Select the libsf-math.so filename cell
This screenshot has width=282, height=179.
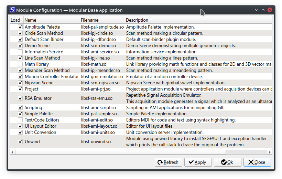(102, 64)
